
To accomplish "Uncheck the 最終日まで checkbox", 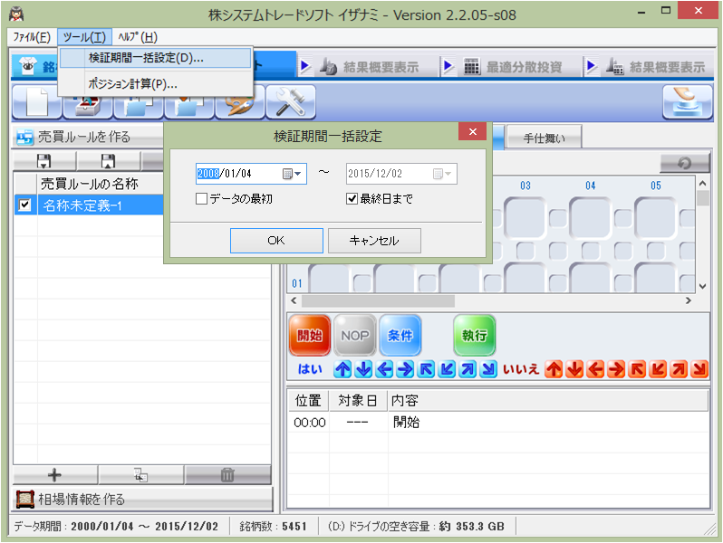I will coord(352,199).
